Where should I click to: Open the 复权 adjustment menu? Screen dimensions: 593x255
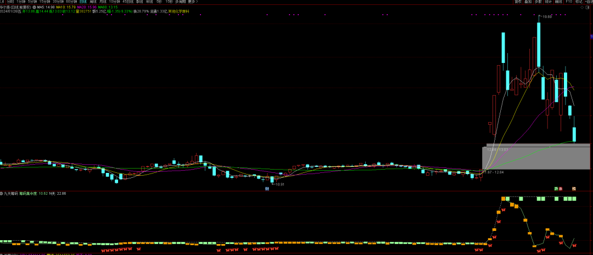518,2
